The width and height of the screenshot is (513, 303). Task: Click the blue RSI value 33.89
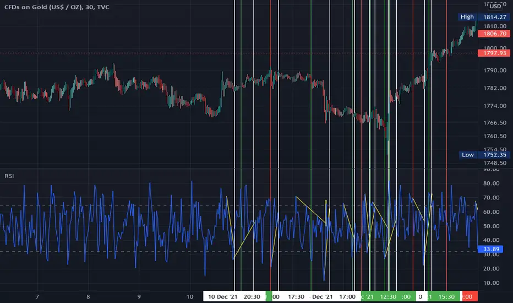point(491,249)
